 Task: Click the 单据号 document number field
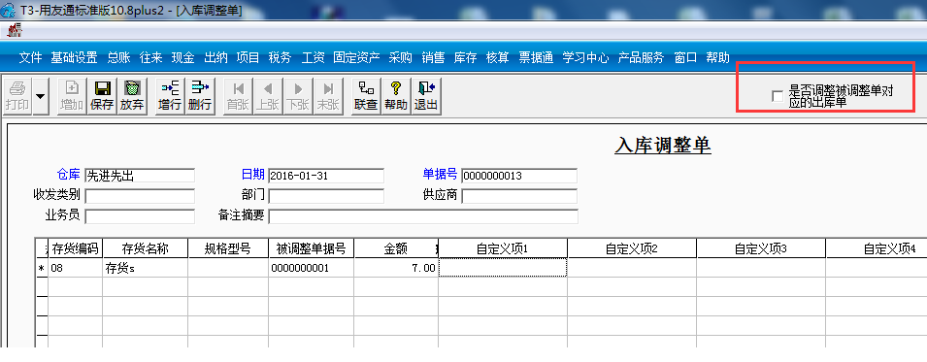point(519,176)
